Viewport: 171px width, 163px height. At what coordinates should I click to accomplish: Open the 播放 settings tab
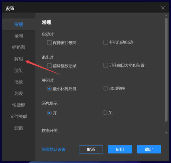click(19, 82)
